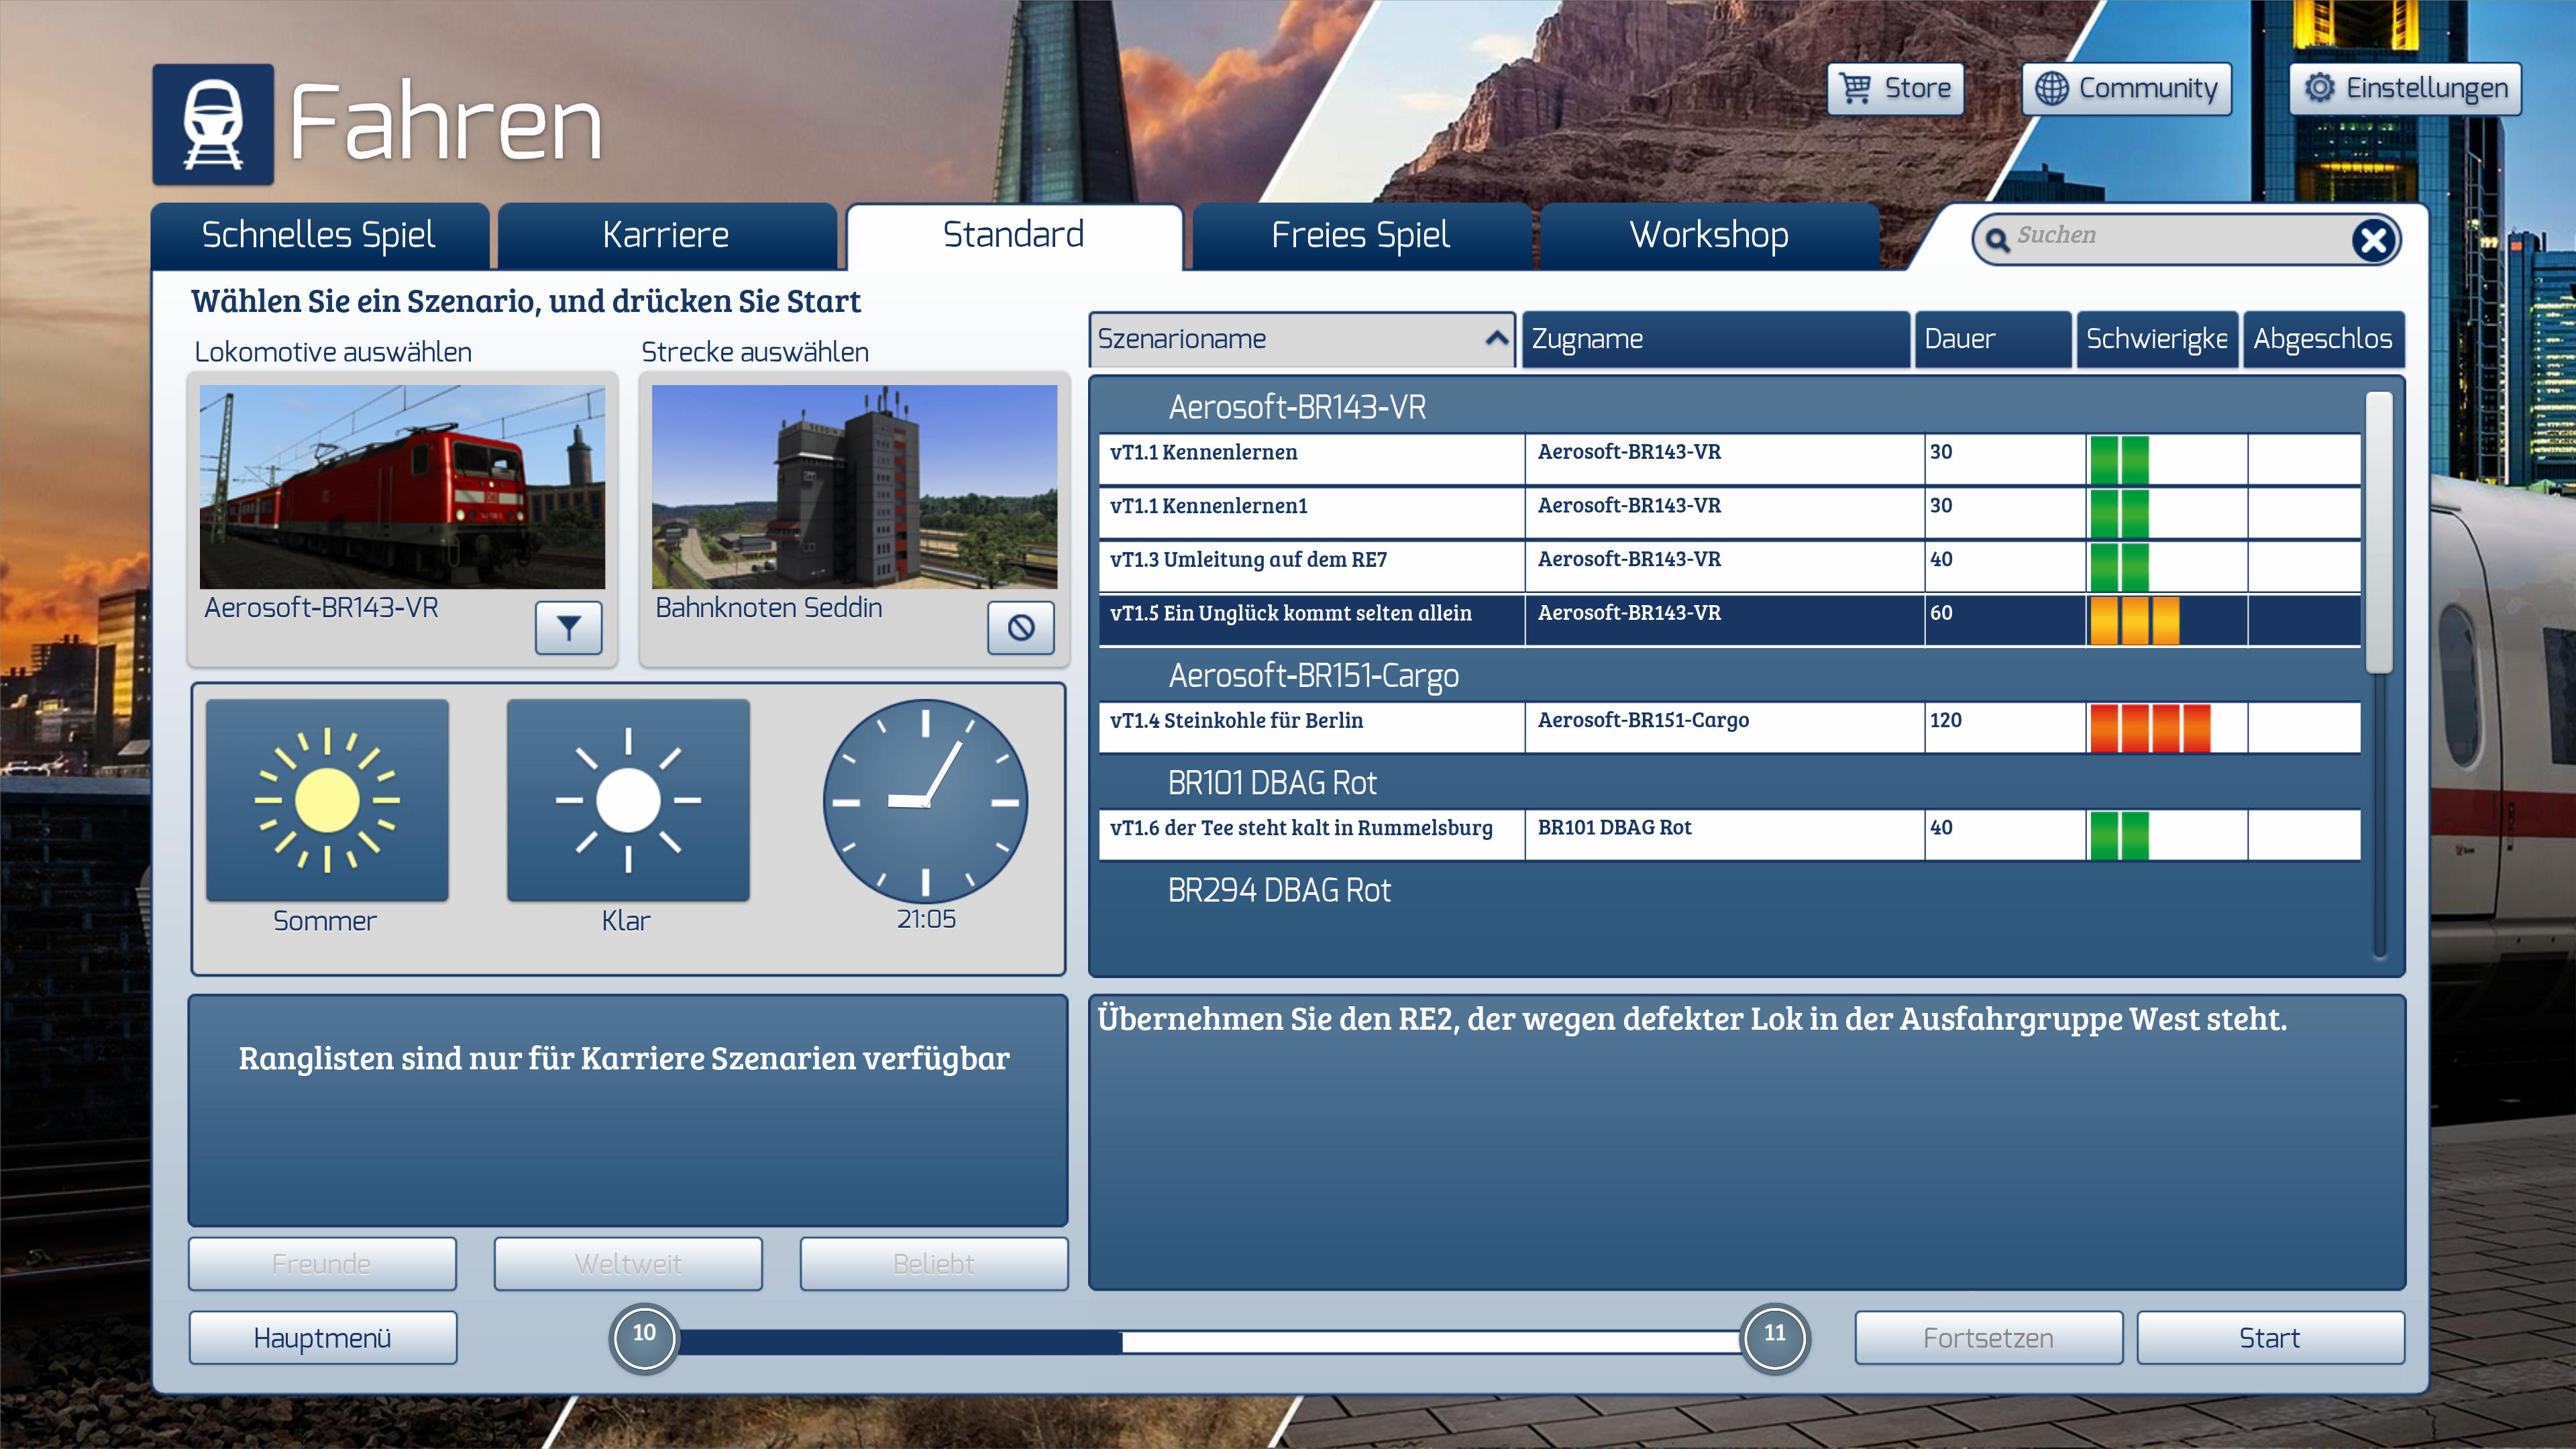Image resolution: width=2576 pixels, height=1449 pixels.
Task: Click the locomotive filter funnel icon
Action: click(568, 627)
